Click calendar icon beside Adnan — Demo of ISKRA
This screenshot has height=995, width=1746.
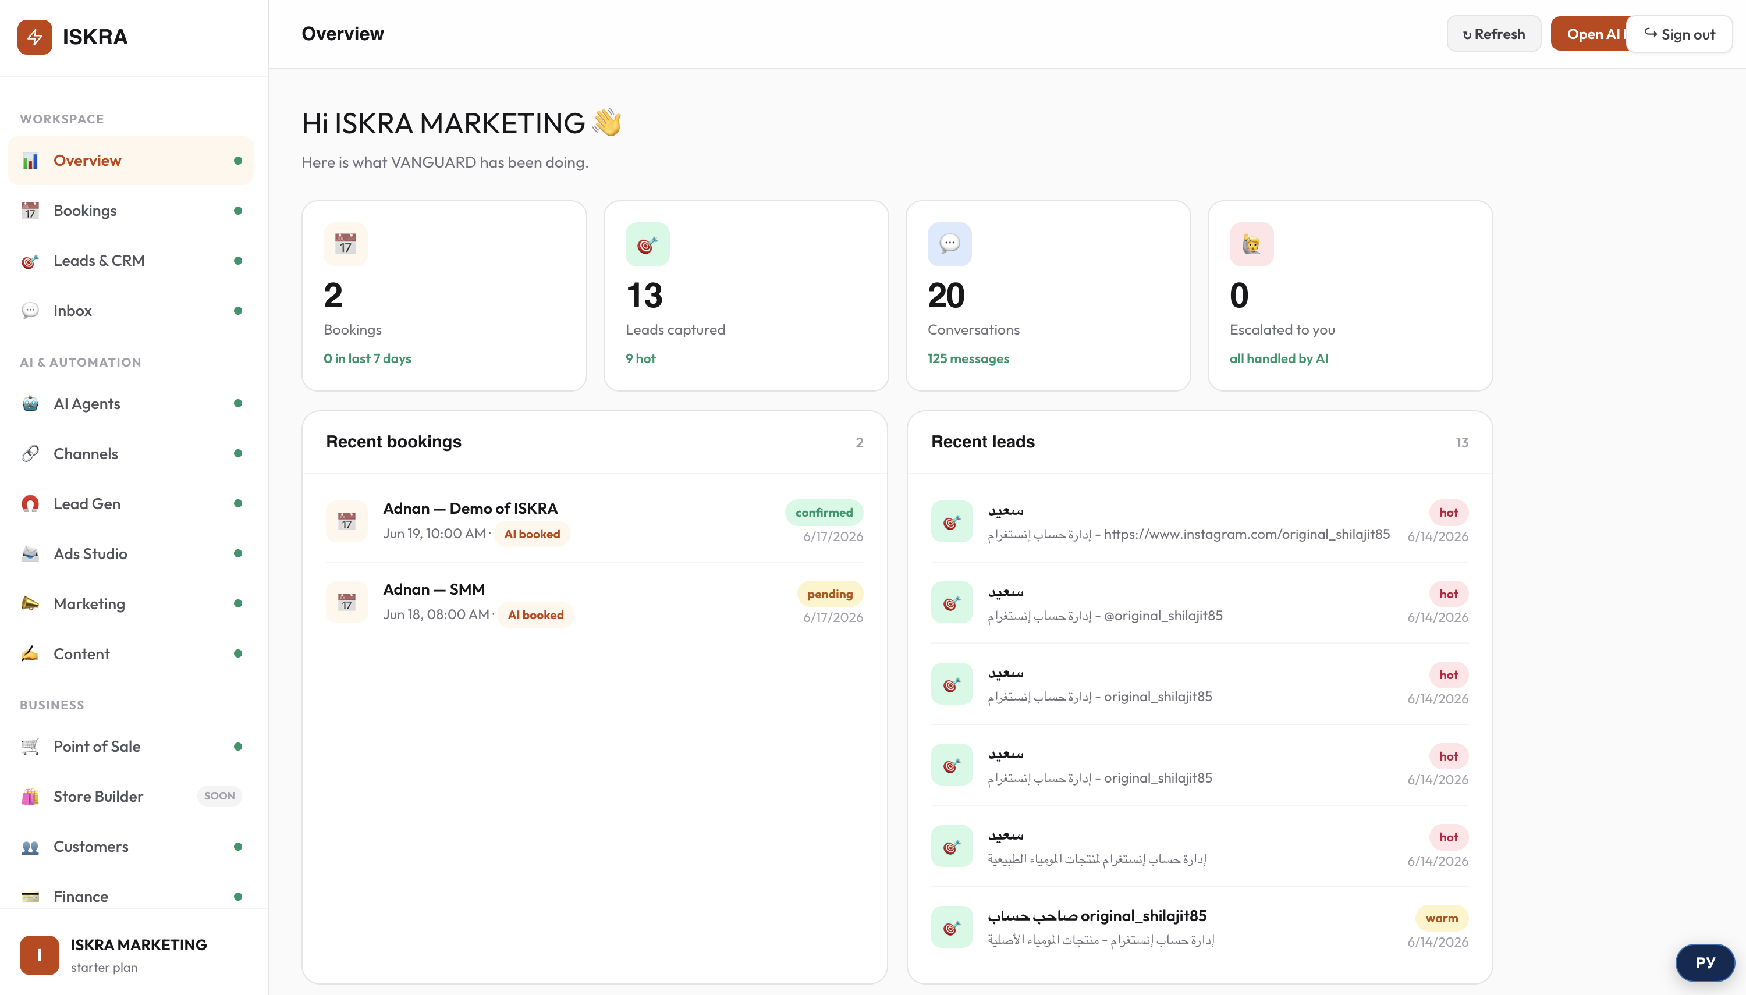coord(347,521)
